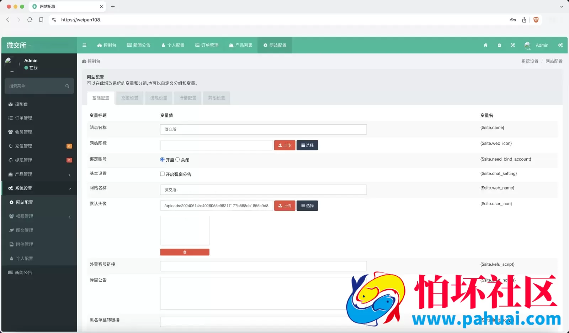This screenshot has height=333, width=569.
Task: Click 控制台 breadcrumb link
Action: click(x=91, y=61)
